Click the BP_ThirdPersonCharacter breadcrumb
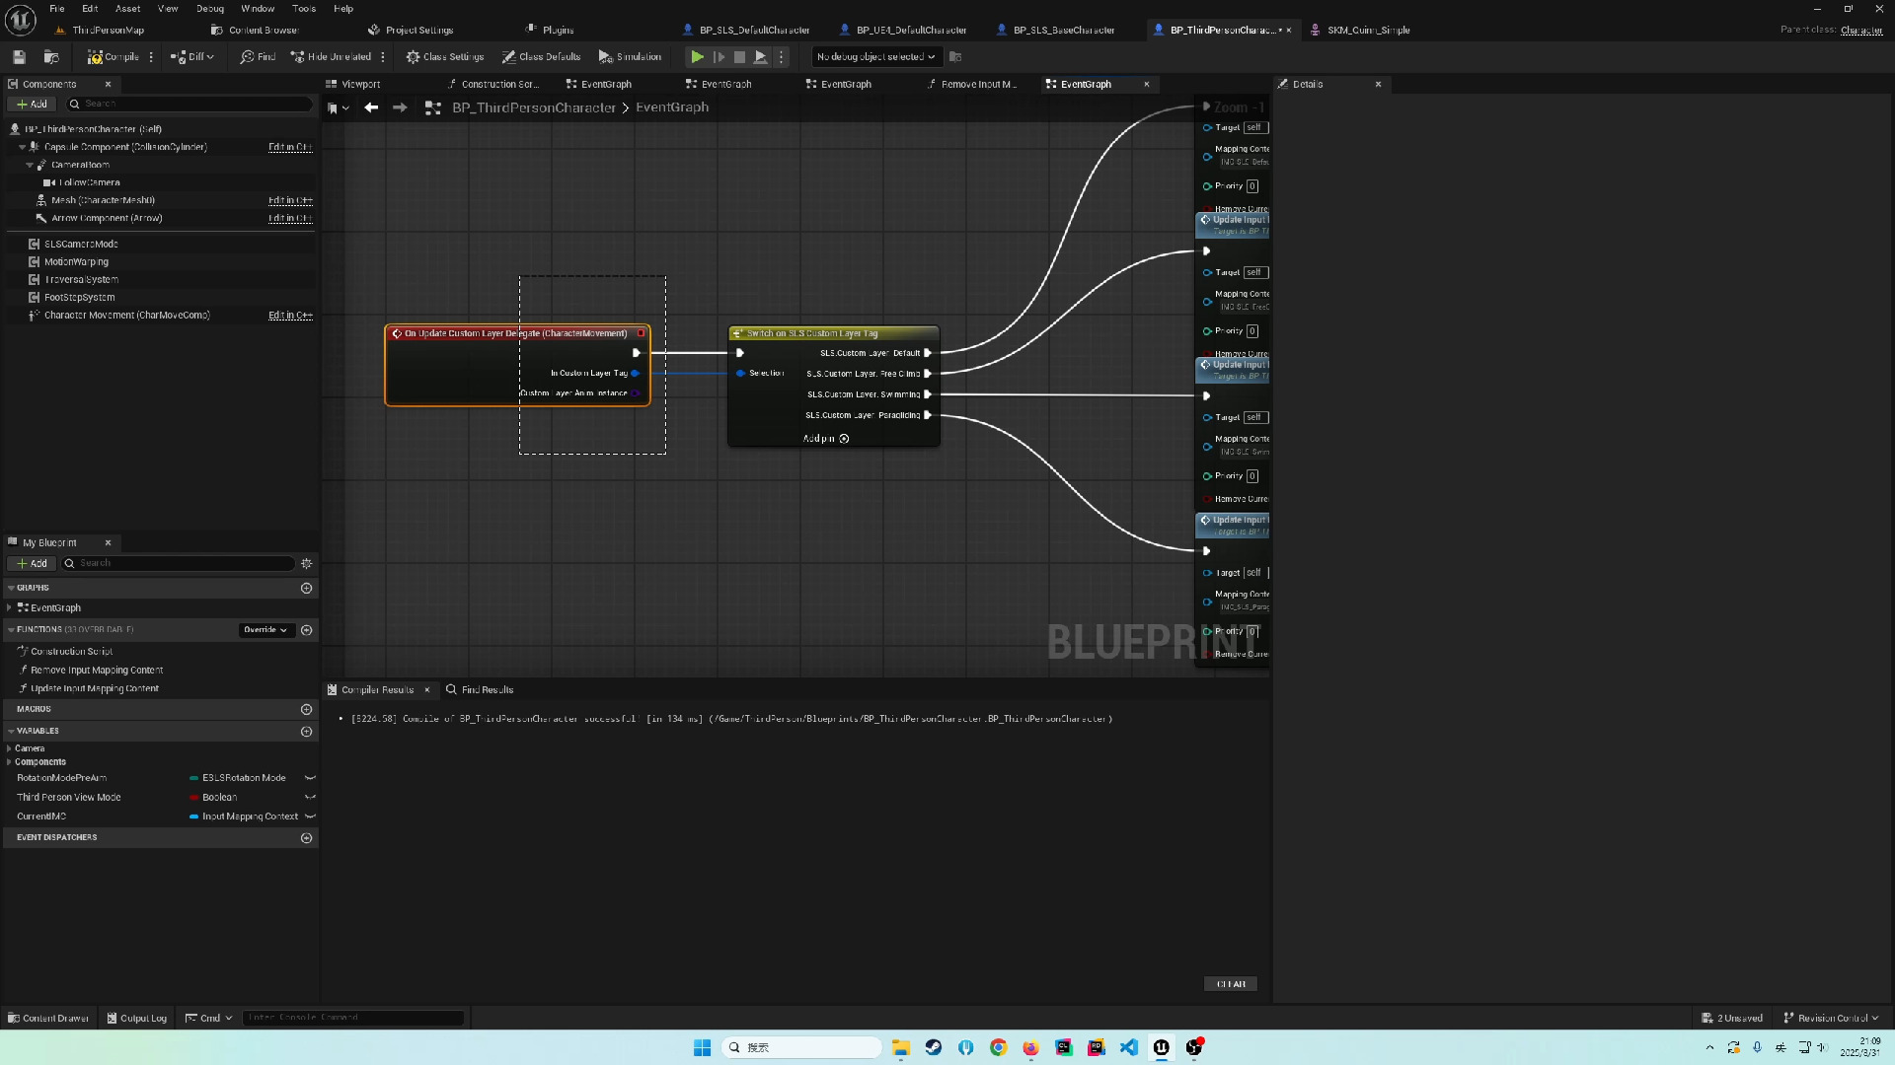 (x=534, y=107)
